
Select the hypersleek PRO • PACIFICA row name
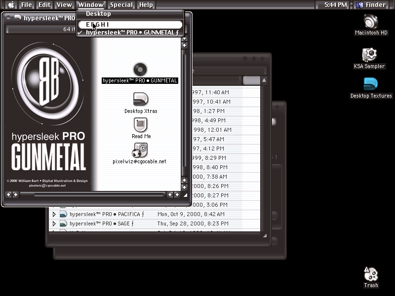pyautogui.click(x=107, y=214)
